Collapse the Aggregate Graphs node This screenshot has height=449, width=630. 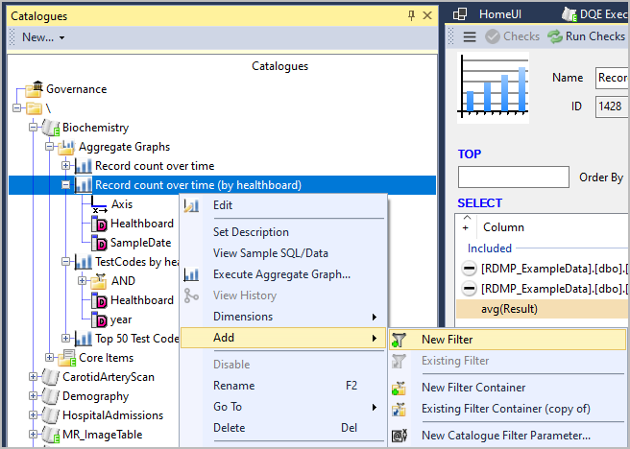pos(49,147)
